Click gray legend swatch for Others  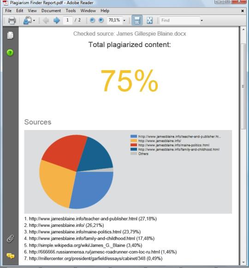point(134,154)
